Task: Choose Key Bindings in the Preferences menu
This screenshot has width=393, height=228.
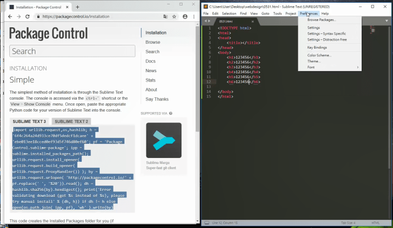Action: click(x=317, y=48)
